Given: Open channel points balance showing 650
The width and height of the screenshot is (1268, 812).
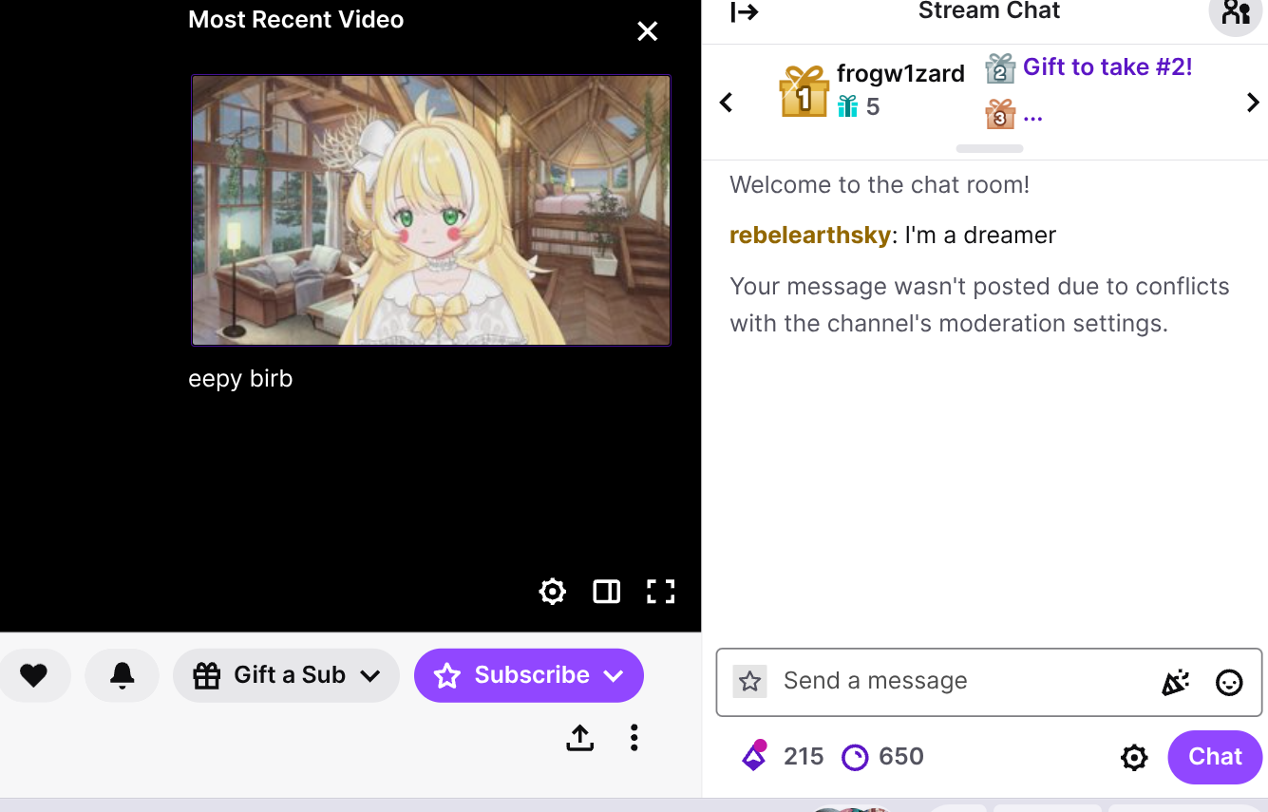Looking at the screenshot, I should [x=882, y=756].
